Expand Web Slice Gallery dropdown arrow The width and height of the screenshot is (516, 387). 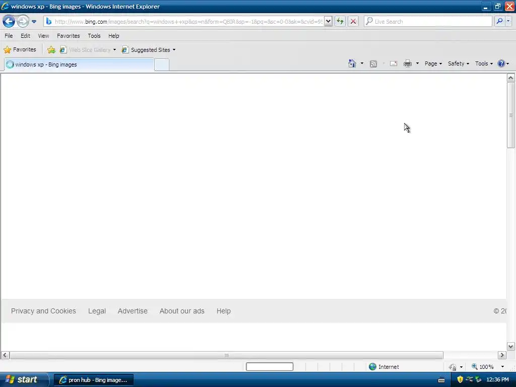114,50
